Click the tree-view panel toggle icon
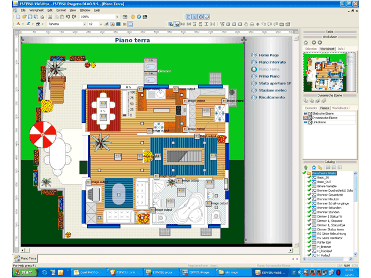371x278 pixels. (x=189, y=17)
